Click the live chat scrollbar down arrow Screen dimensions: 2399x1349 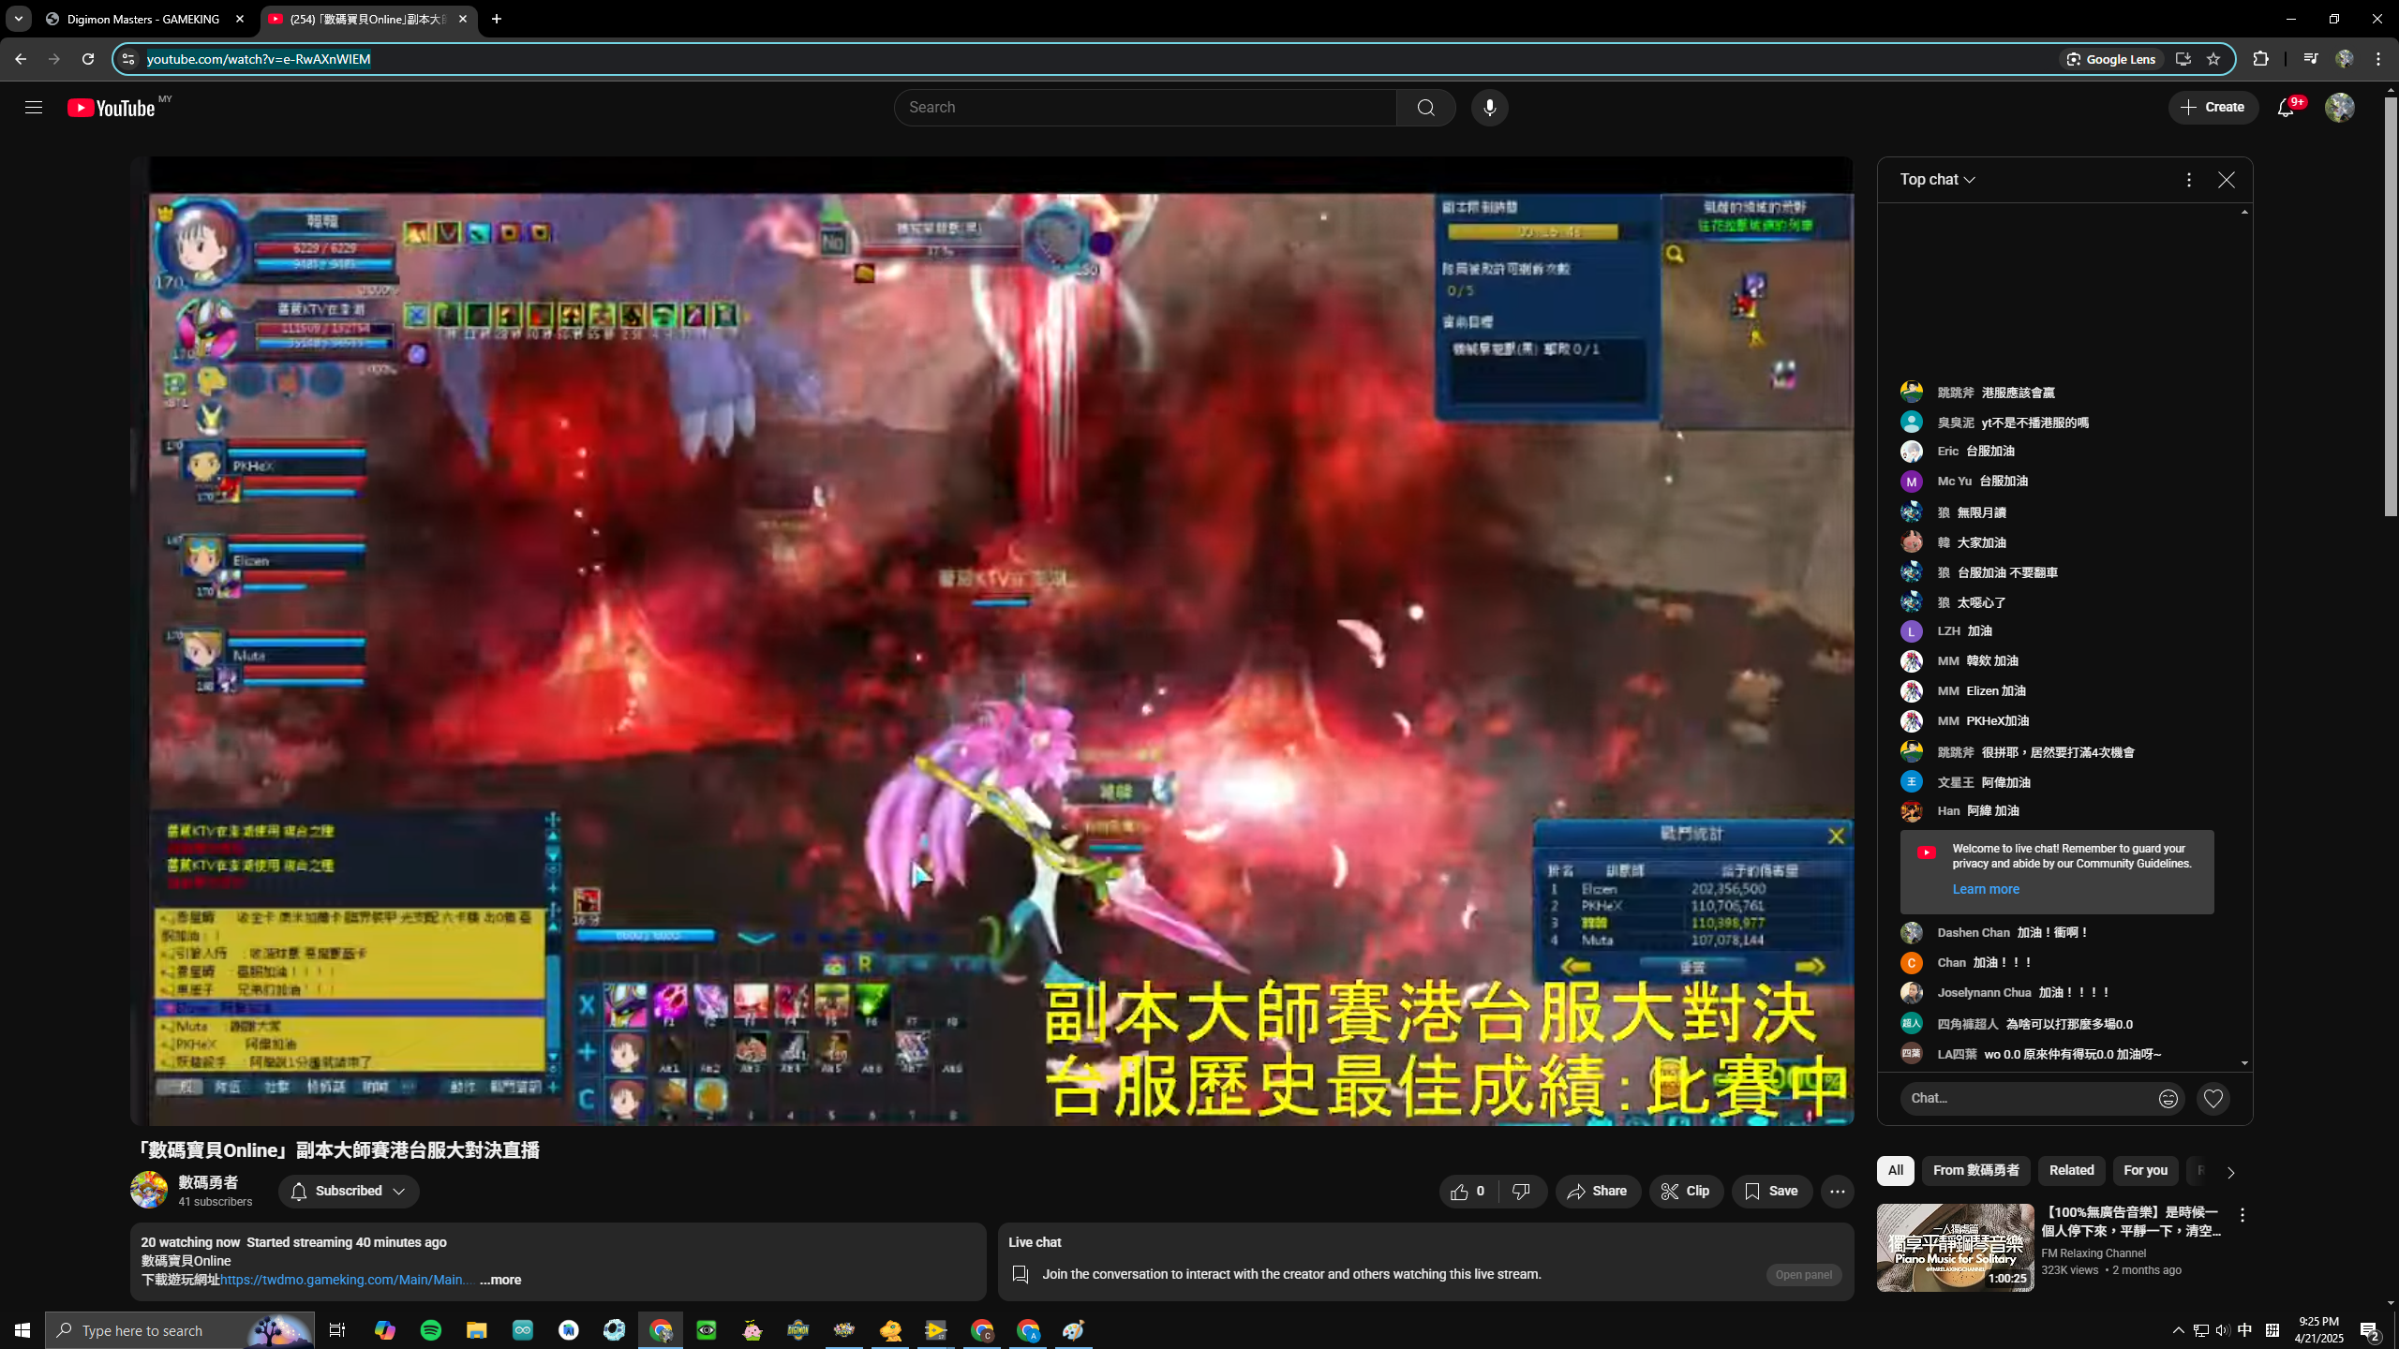click(2244, 1064)
